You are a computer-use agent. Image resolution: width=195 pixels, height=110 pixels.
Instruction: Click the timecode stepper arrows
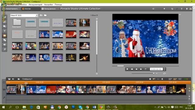164,69
